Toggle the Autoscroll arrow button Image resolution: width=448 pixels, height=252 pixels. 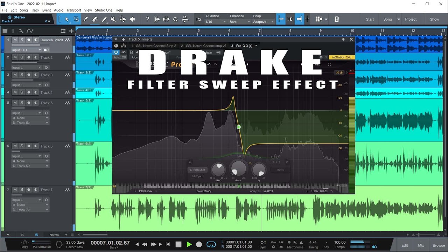pyautogui.click(x=299, y=19)
